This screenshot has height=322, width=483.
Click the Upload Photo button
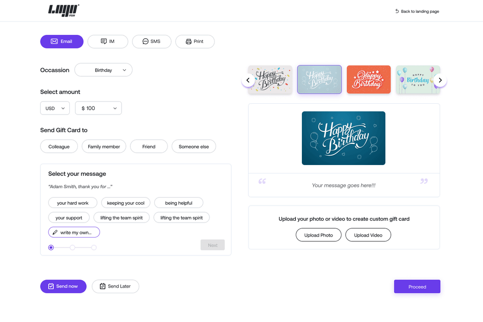318,235
